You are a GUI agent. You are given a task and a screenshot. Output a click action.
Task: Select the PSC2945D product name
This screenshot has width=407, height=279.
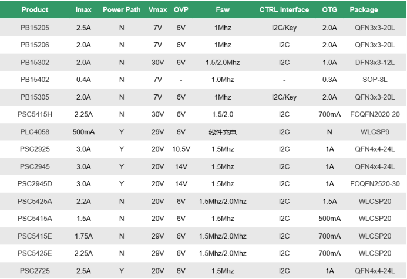click(36, 184)
